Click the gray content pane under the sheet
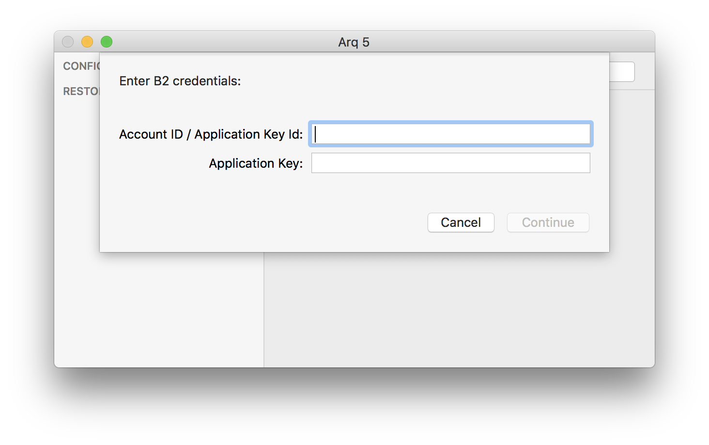 pyautogui.click(x=460, y=310)
